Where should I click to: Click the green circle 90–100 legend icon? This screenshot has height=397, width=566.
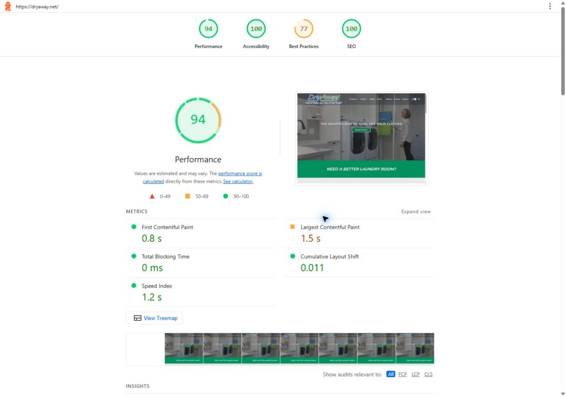pos(226,196)
